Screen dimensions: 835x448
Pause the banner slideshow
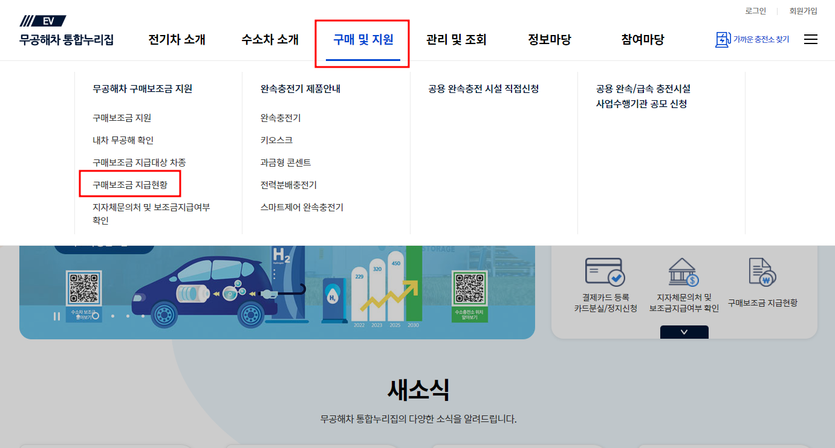(57, 316)
